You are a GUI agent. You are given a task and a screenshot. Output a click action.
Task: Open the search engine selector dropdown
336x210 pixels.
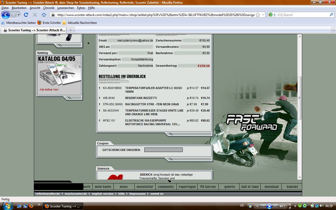click(275, 15)
